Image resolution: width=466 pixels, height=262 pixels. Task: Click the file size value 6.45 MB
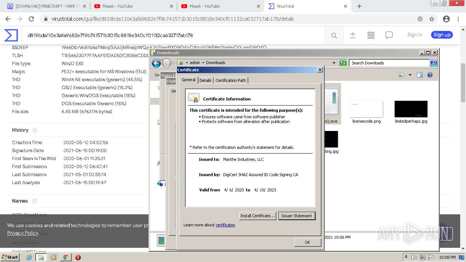pyautogui.click(x=87, y=112)
